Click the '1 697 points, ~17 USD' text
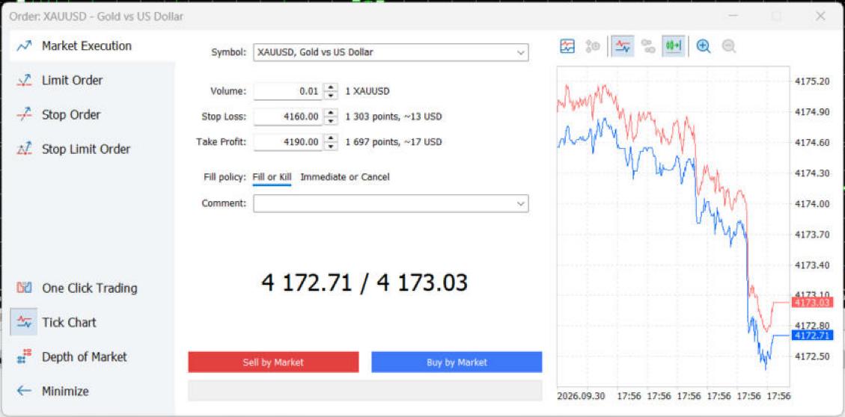Viewport: 845px width, 417px height. (394, 142)
